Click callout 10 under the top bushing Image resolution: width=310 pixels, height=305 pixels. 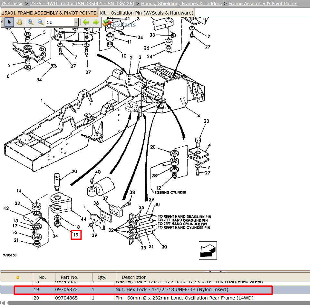pos(124,56)
